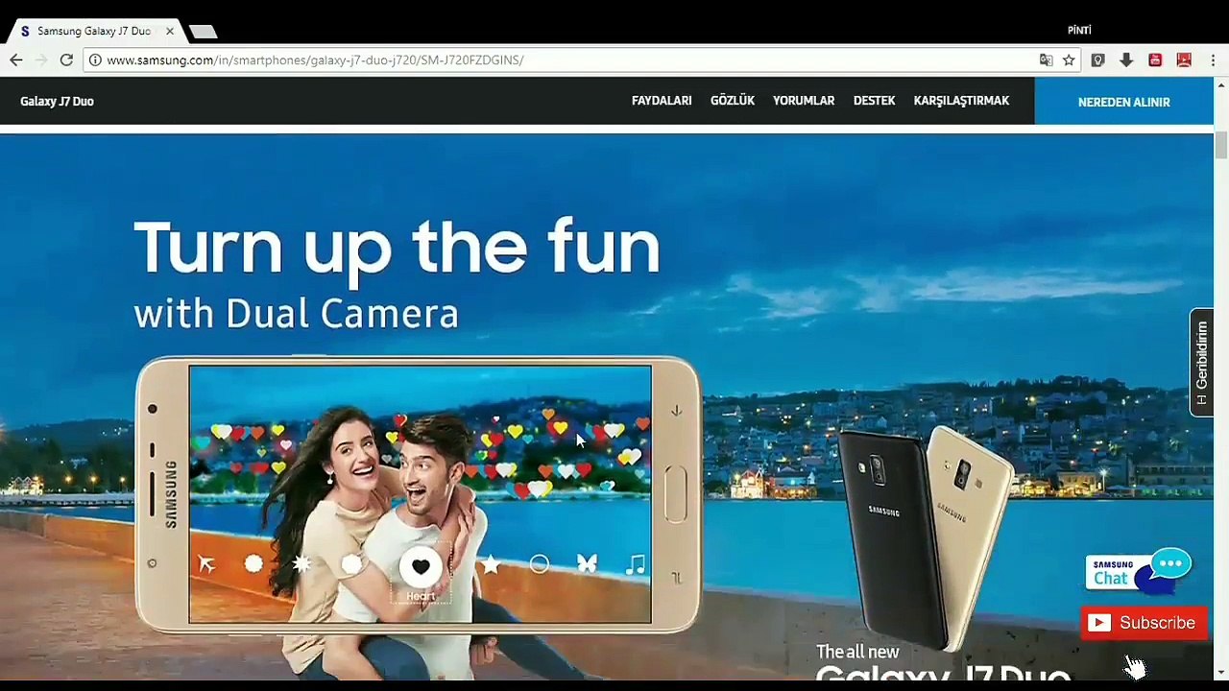This screenshot has width=1229, height=691.
Task: Open the Chrome three-dot menu
Action: click(x=1213, y=60)
